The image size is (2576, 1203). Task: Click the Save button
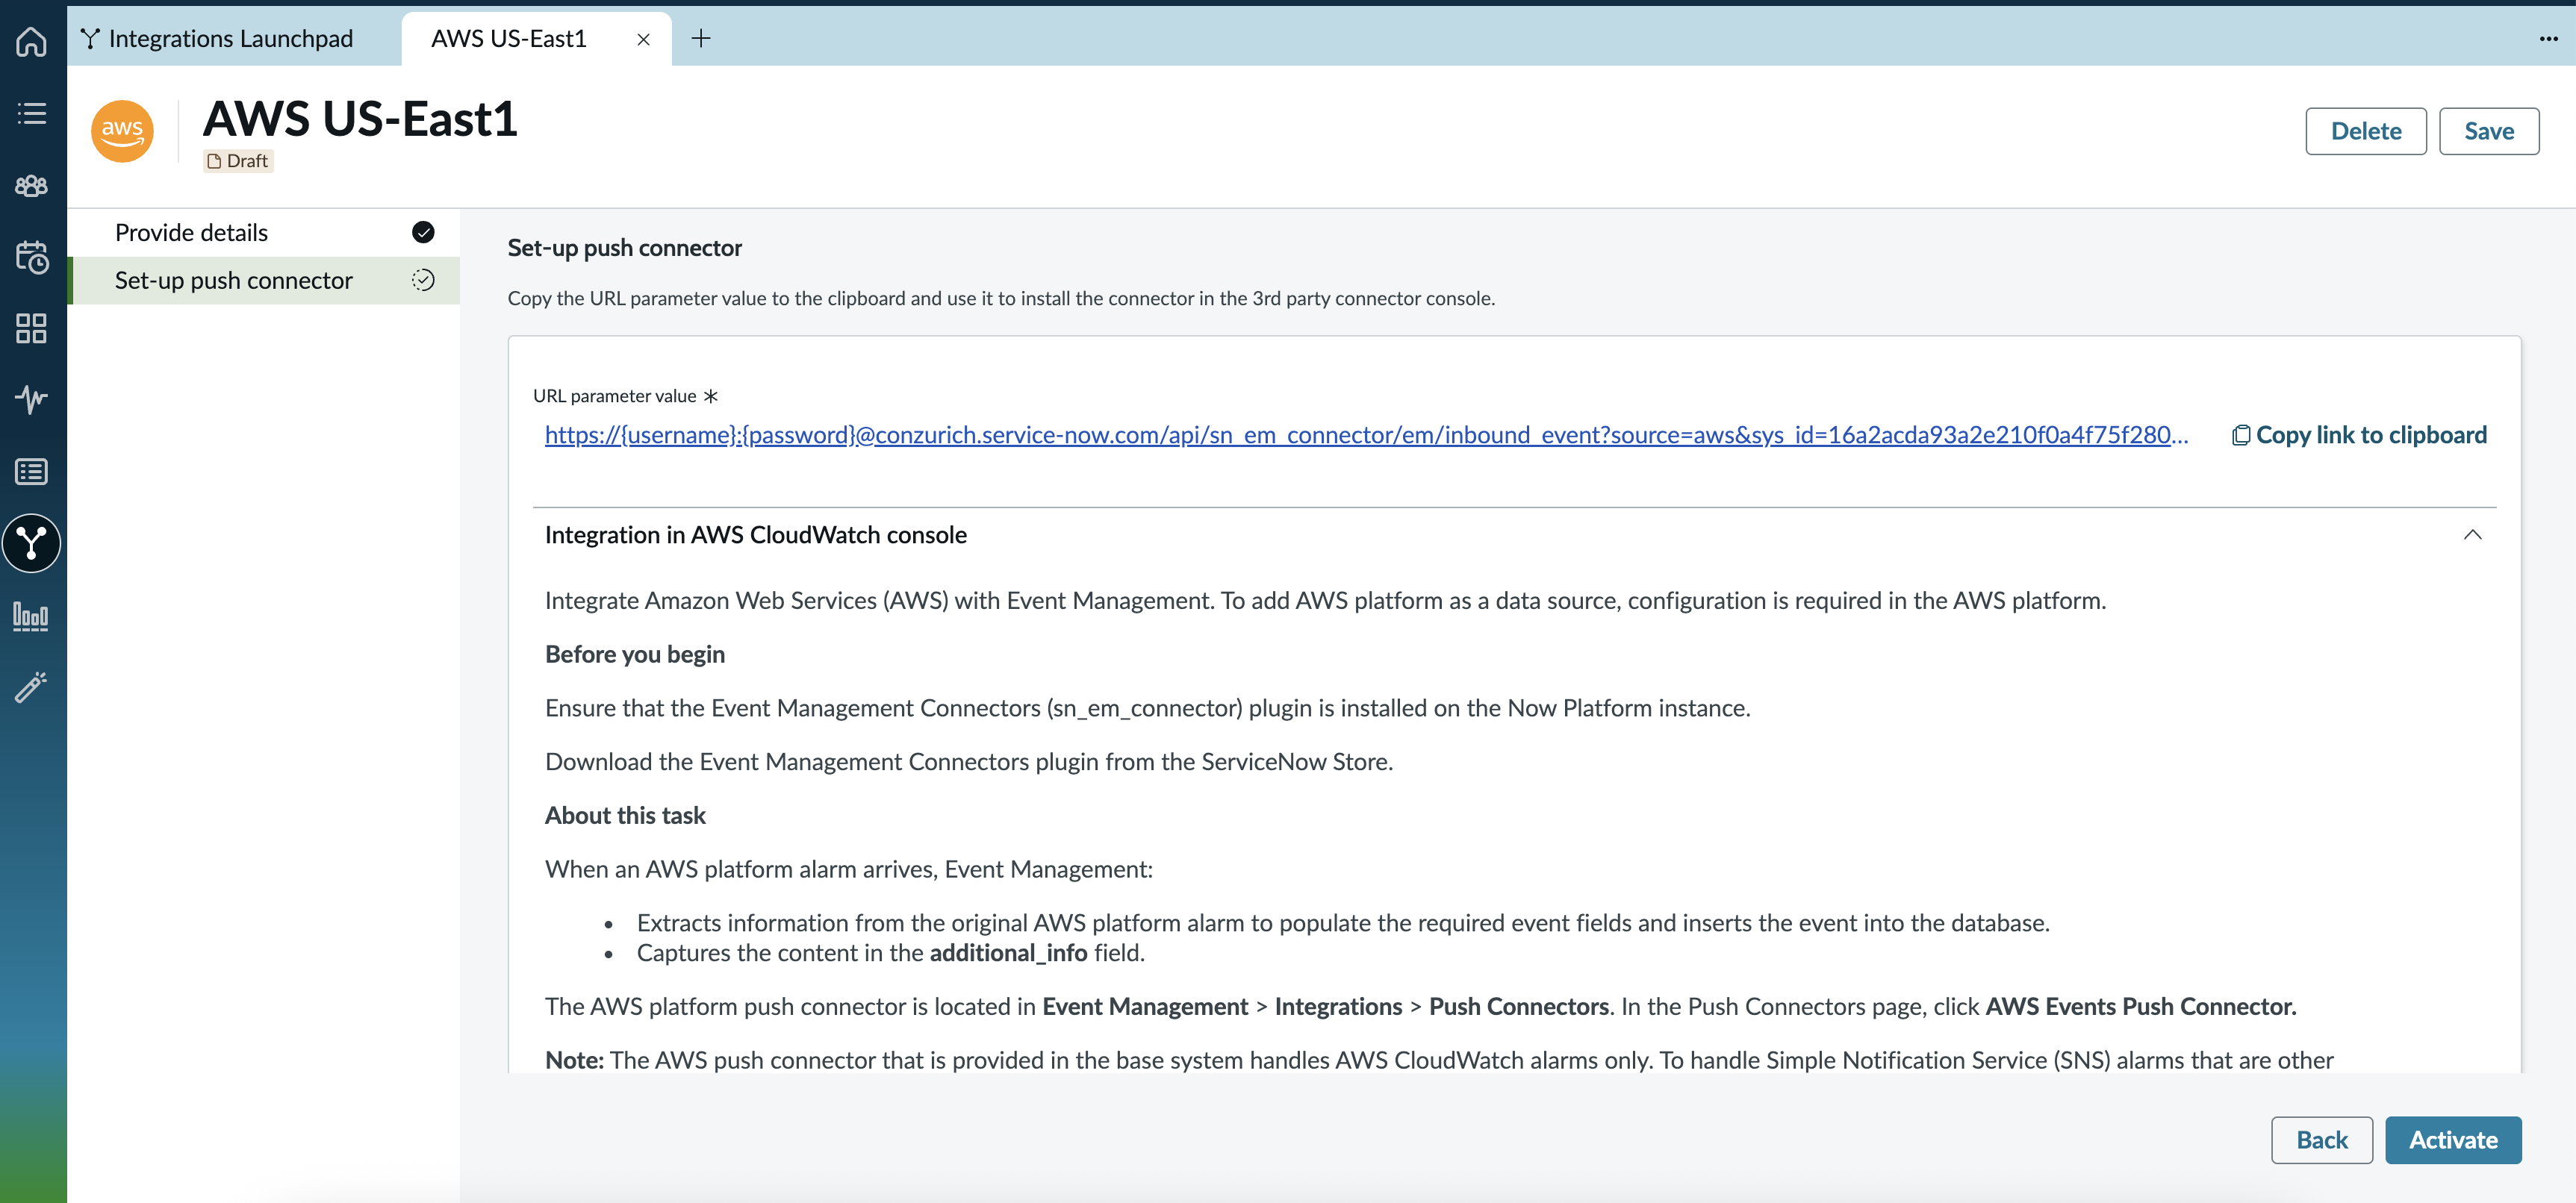[2488, 131]
